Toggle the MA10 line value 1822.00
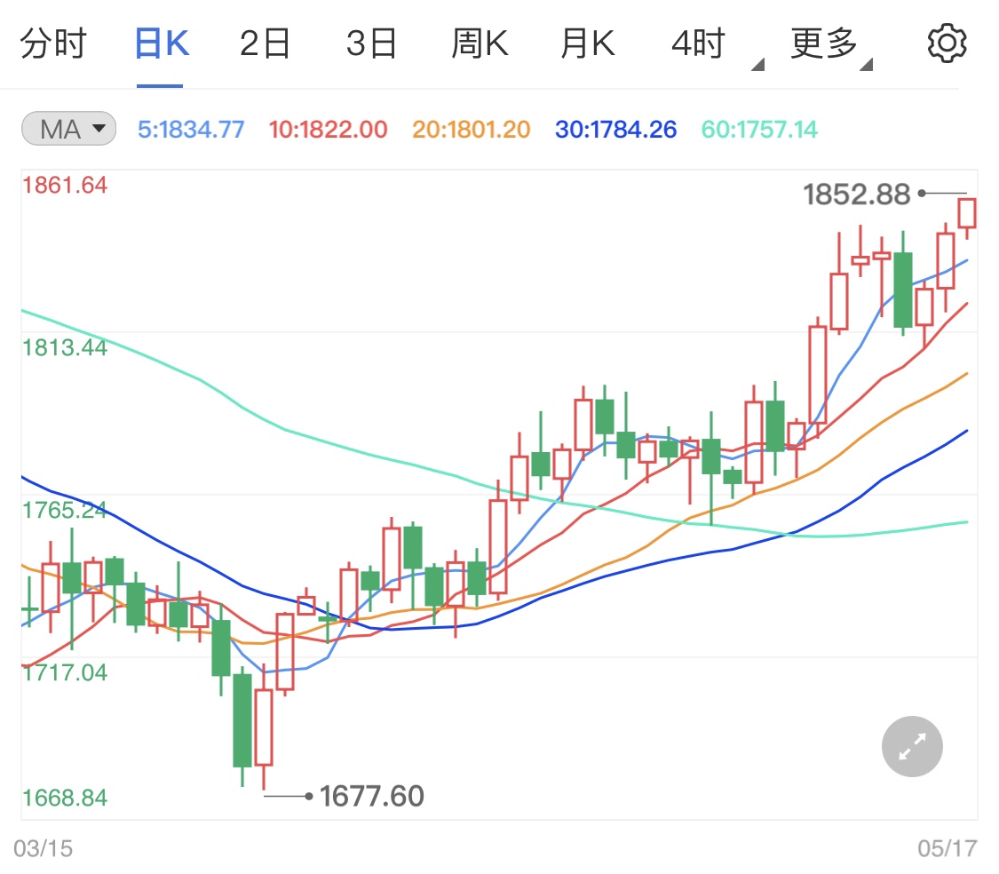Image resolution: width=999 pixels, height=874 pixels. [x=329, y=128]
